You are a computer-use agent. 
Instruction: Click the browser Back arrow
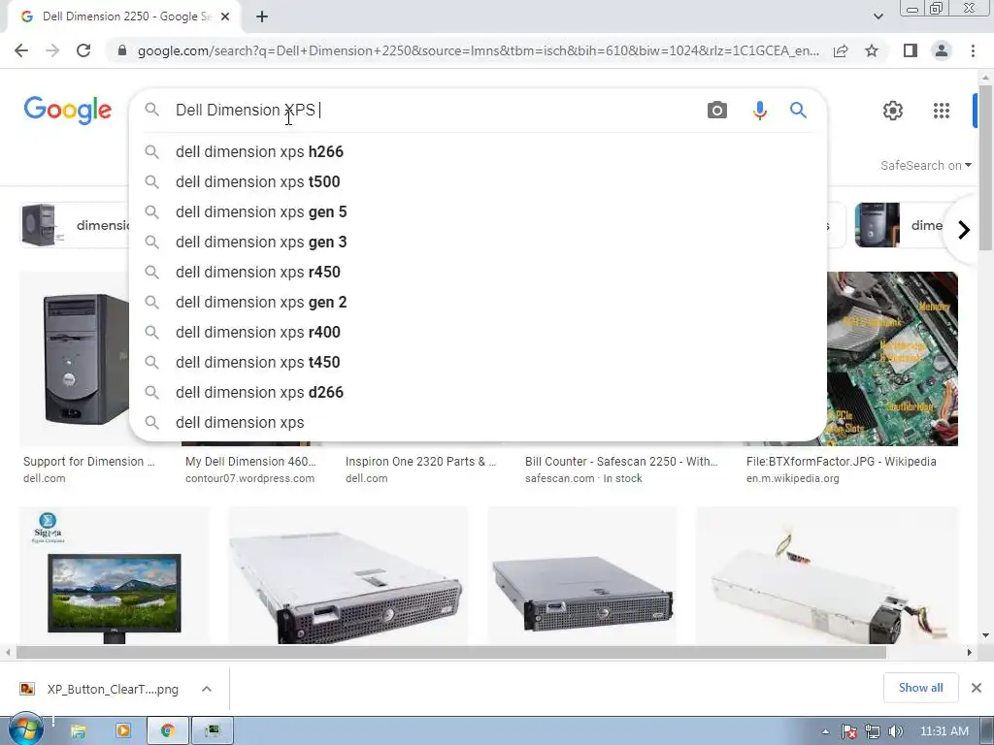(x=21, y=50)
